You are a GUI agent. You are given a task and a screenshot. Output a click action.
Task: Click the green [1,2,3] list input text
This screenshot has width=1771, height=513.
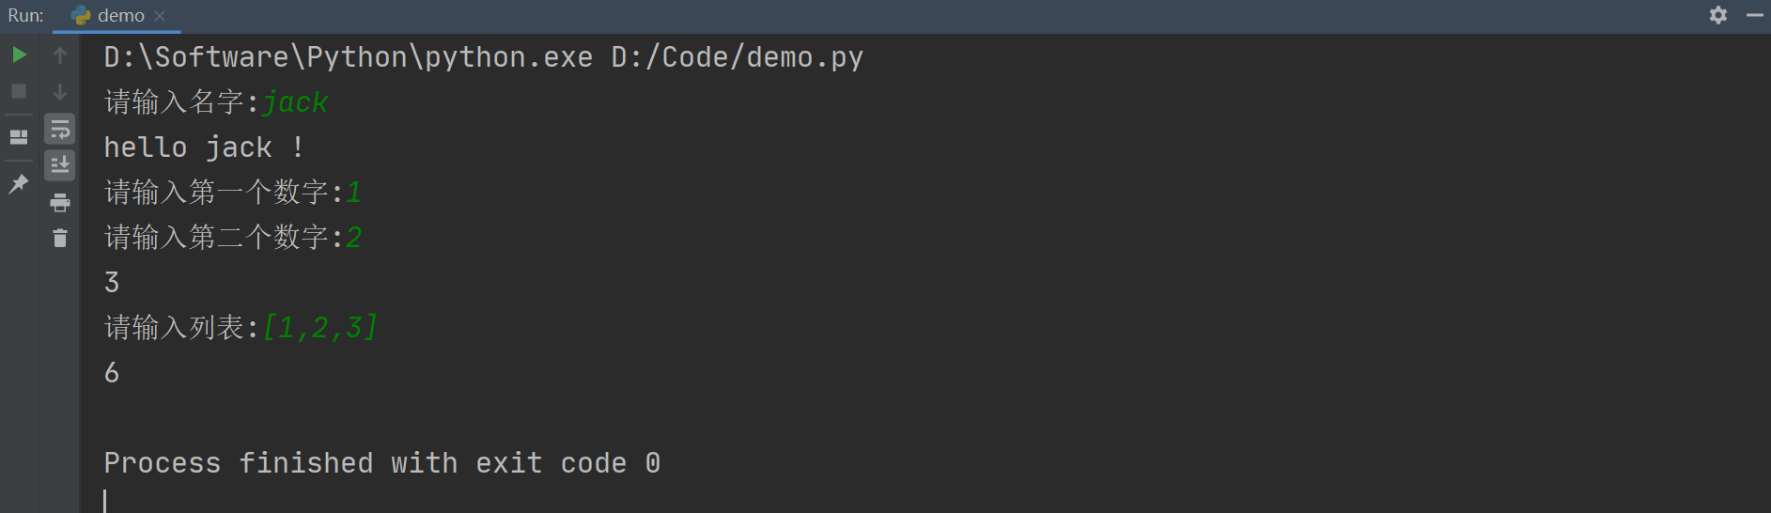pyautogui.click(x=320, y=328)
